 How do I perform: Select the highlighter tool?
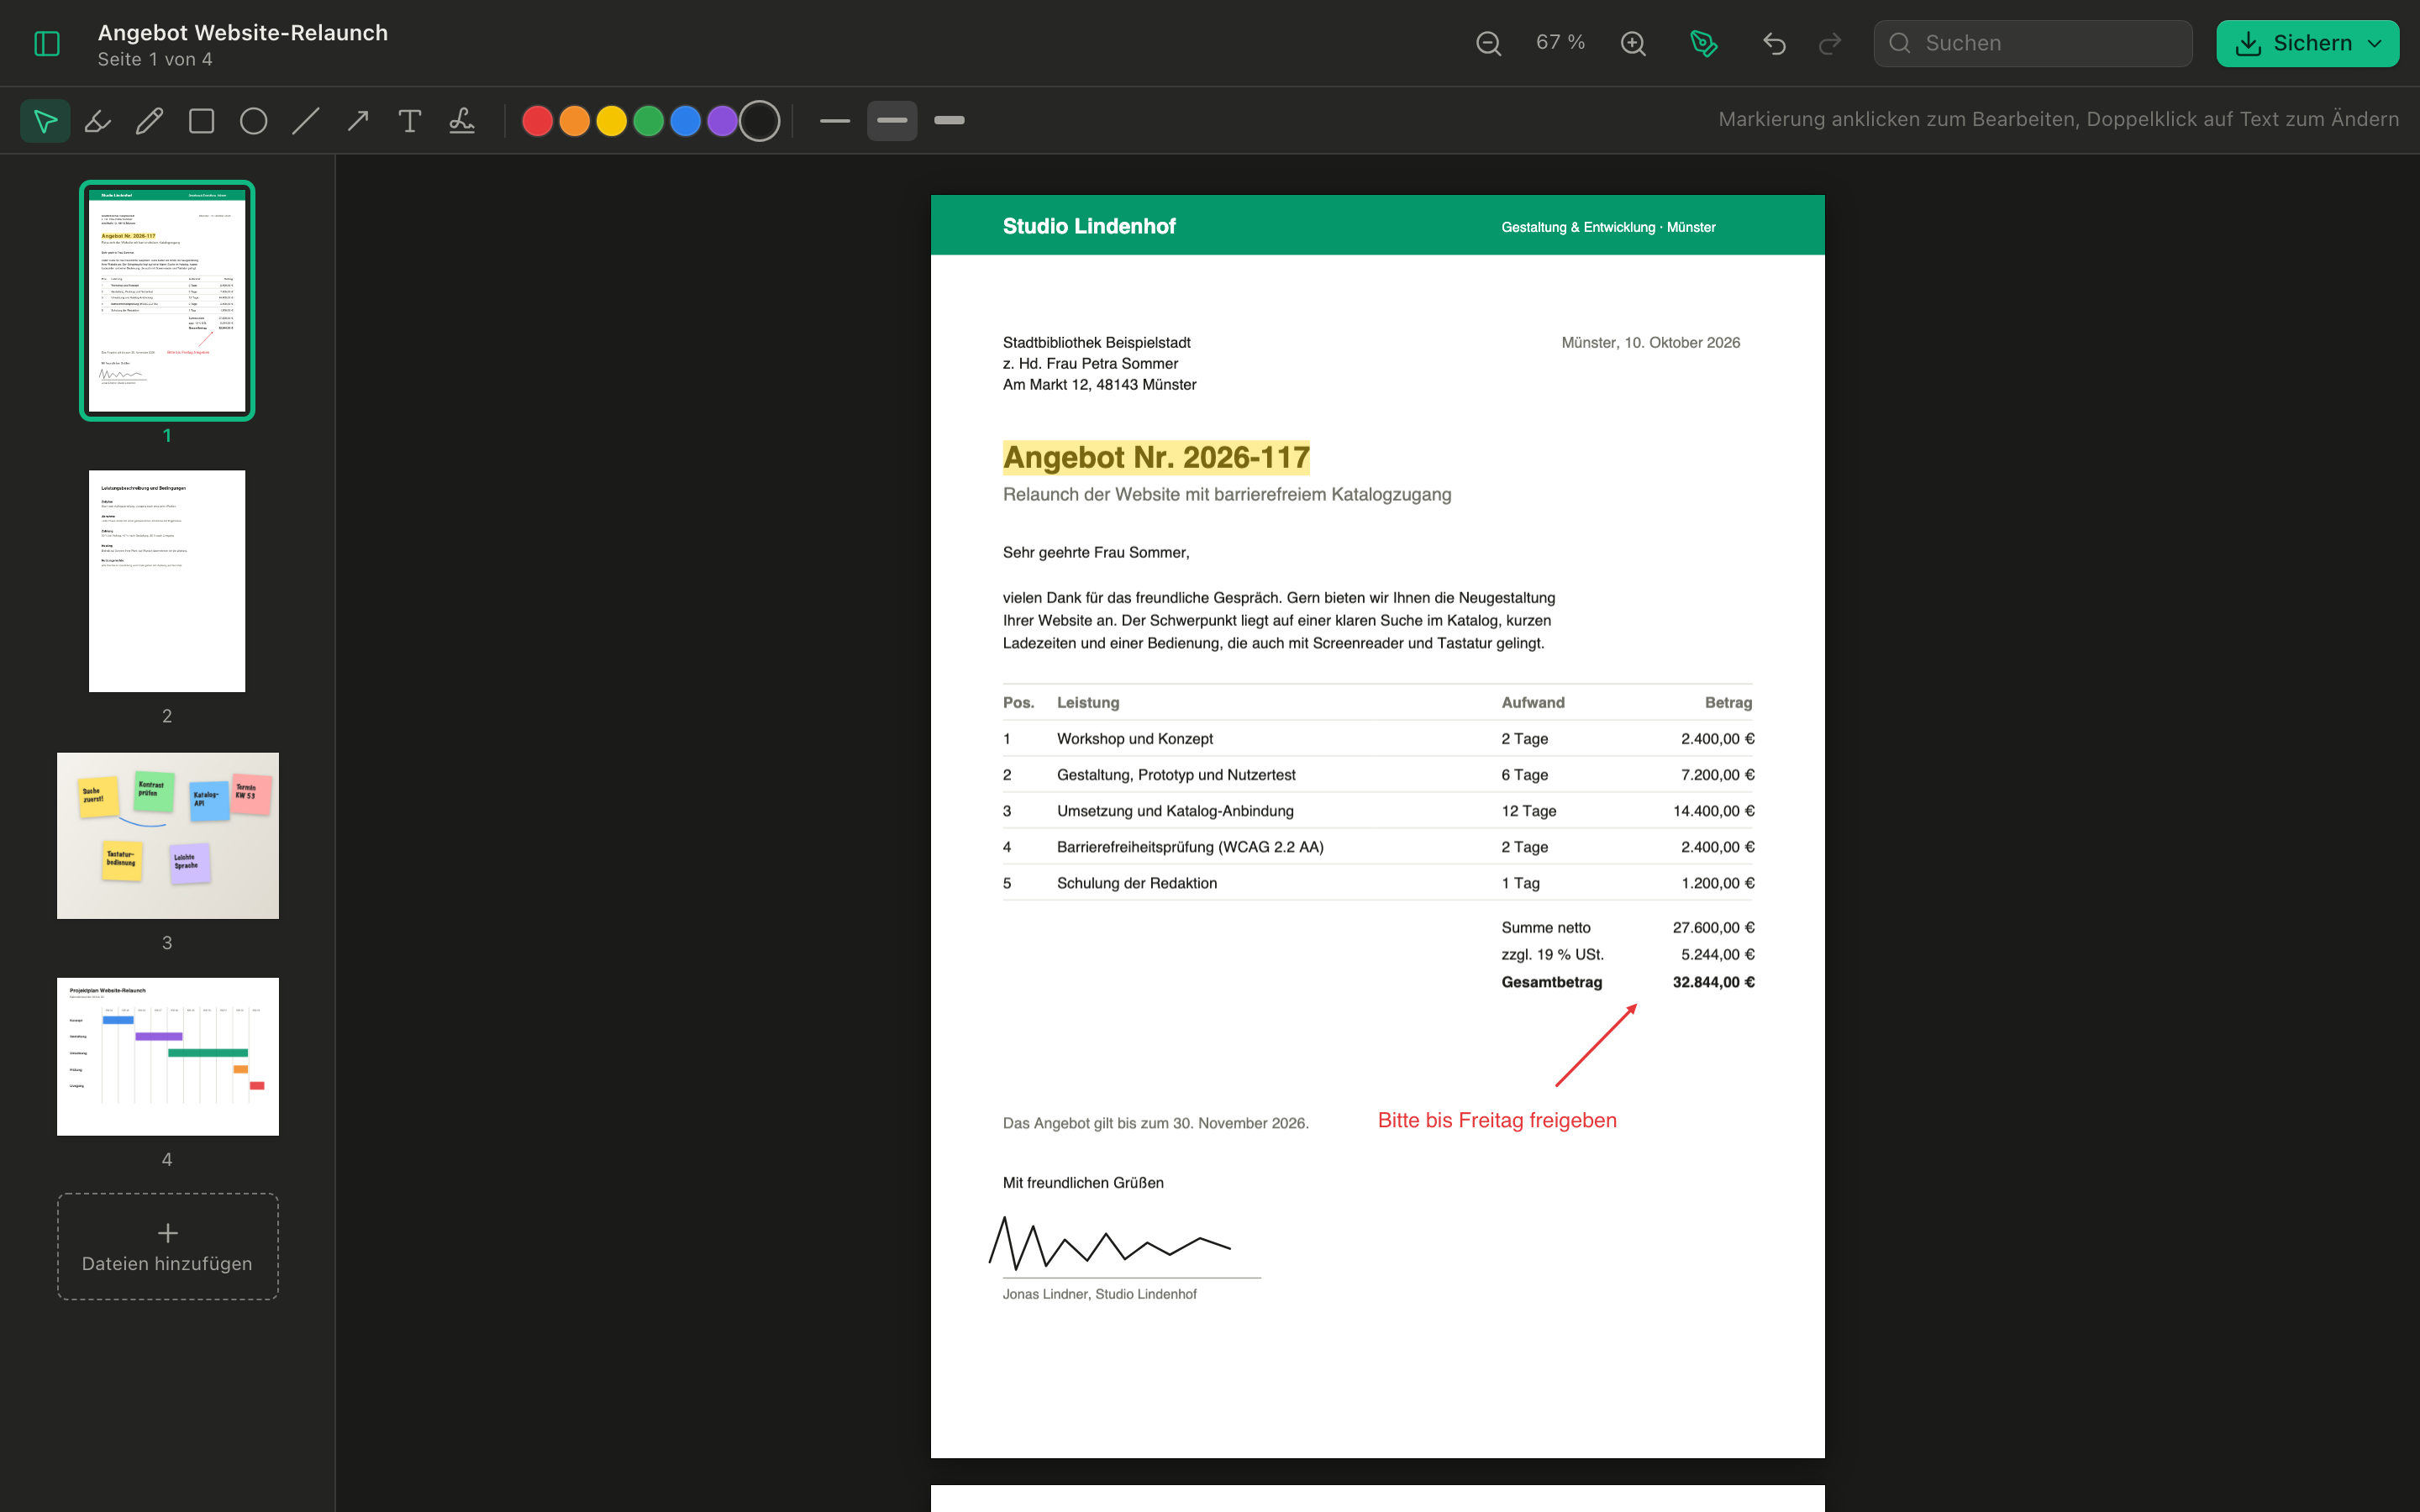[x=98, y=121]
